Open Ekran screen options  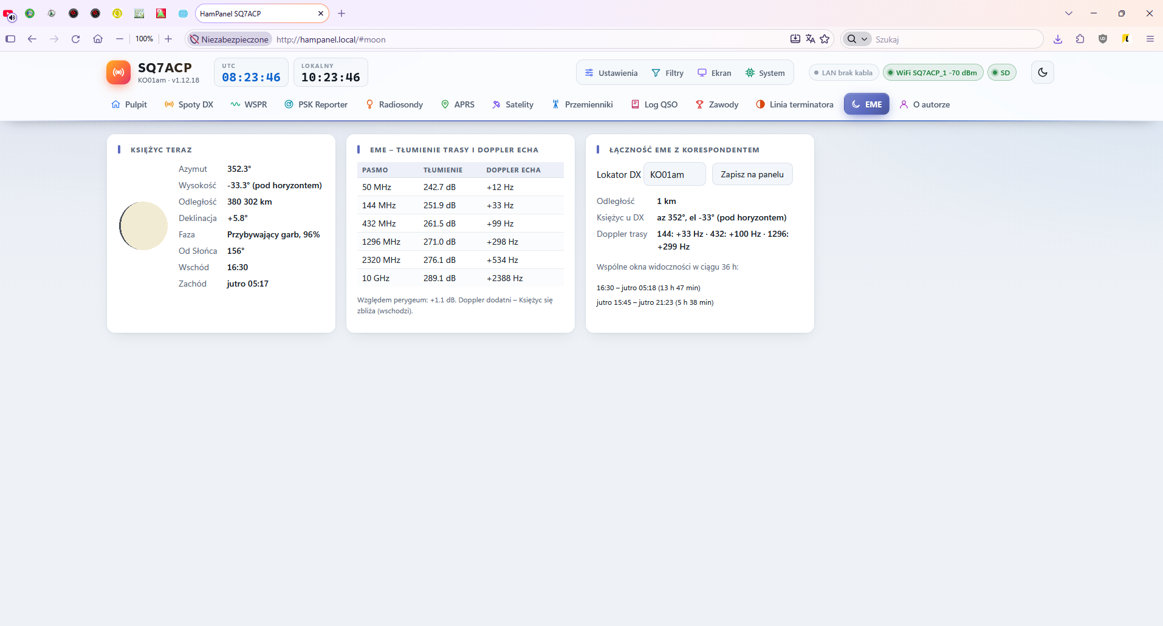[714, 73]
